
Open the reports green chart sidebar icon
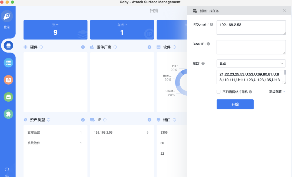pyautogui.click(x=8, y=97)
